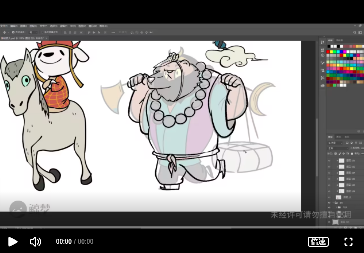Open blend mode dropdown in Layers panel
The width and height of the screenshot is (364, 253).
tap(338, 148)
